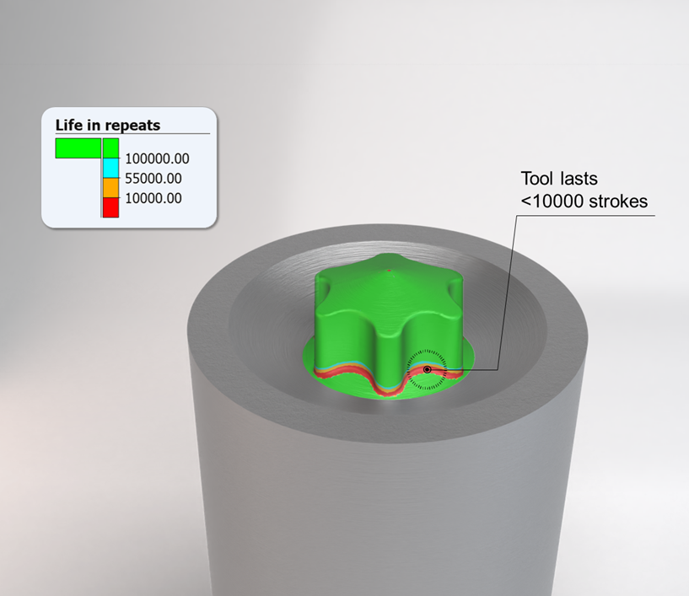Image resolution: width=689 pixels, height=596 pixels.
Task: Click the red legend color swatch
Action: pos(110,207)
